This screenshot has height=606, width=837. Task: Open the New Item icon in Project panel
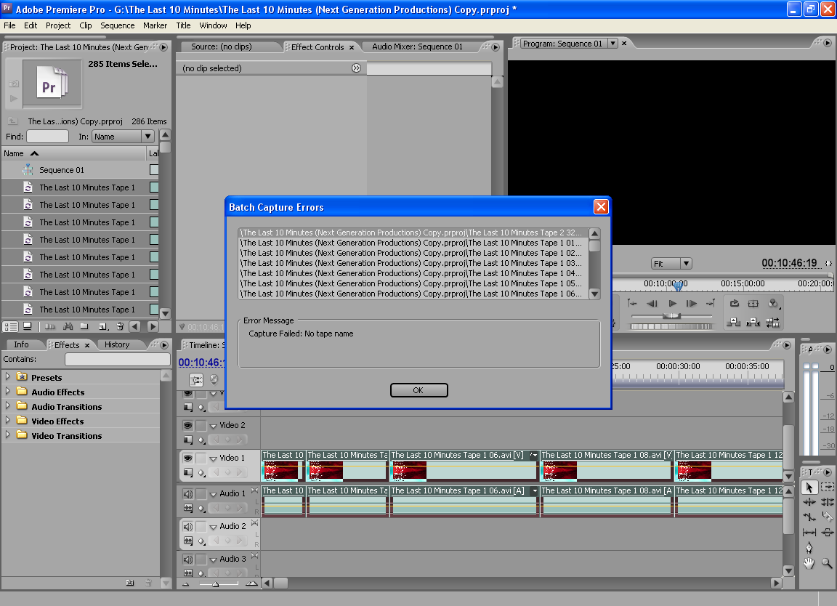tap(103, 326)
